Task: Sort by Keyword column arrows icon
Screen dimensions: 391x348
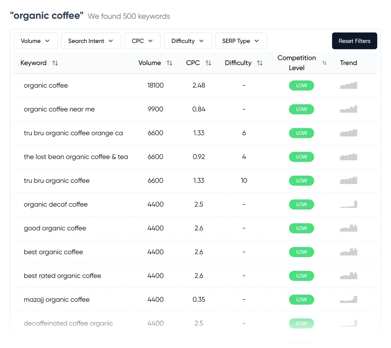Action: click(55, 63)
